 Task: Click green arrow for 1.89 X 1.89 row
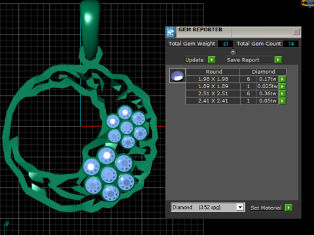click(x=283, y=86)
